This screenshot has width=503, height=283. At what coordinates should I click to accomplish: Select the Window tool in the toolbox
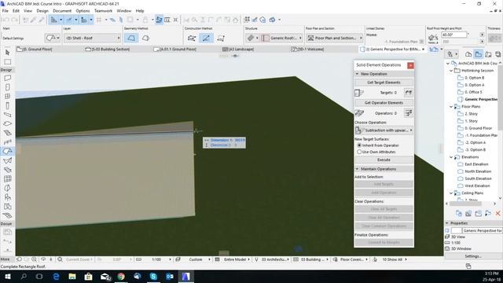[7, 96]
